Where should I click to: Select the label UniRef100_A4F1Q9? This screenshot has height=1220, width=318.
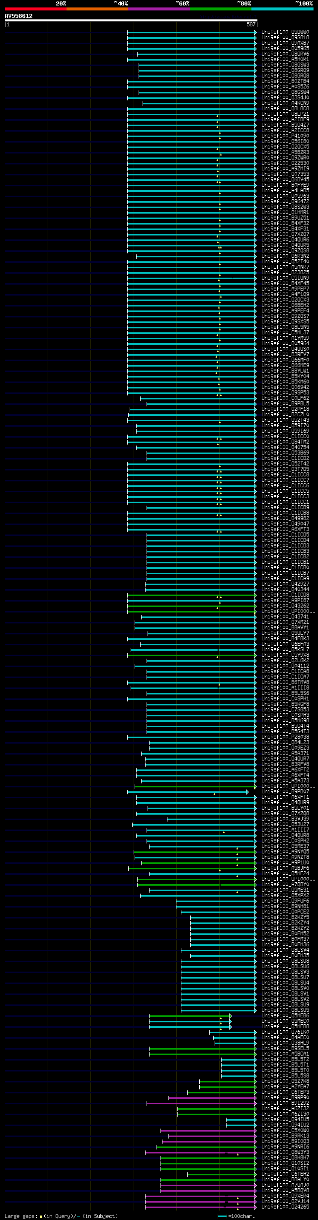285,295
